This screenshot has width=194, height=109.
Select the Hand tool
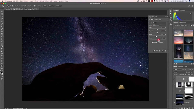2,64
